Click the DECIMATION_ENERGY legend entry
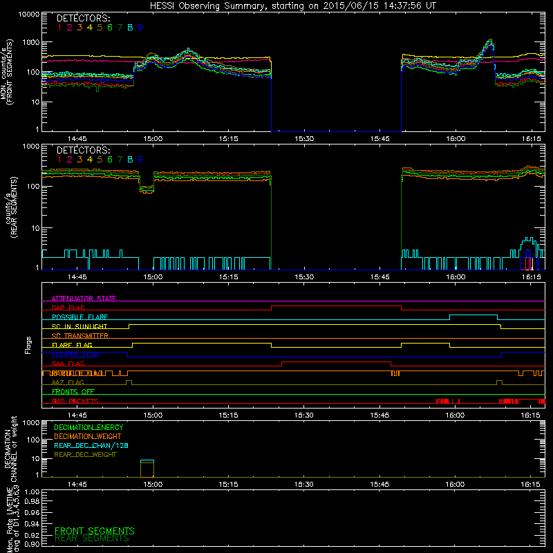This screenshot has height=553, width=553. pyautogui.click(x=88, y=427)
